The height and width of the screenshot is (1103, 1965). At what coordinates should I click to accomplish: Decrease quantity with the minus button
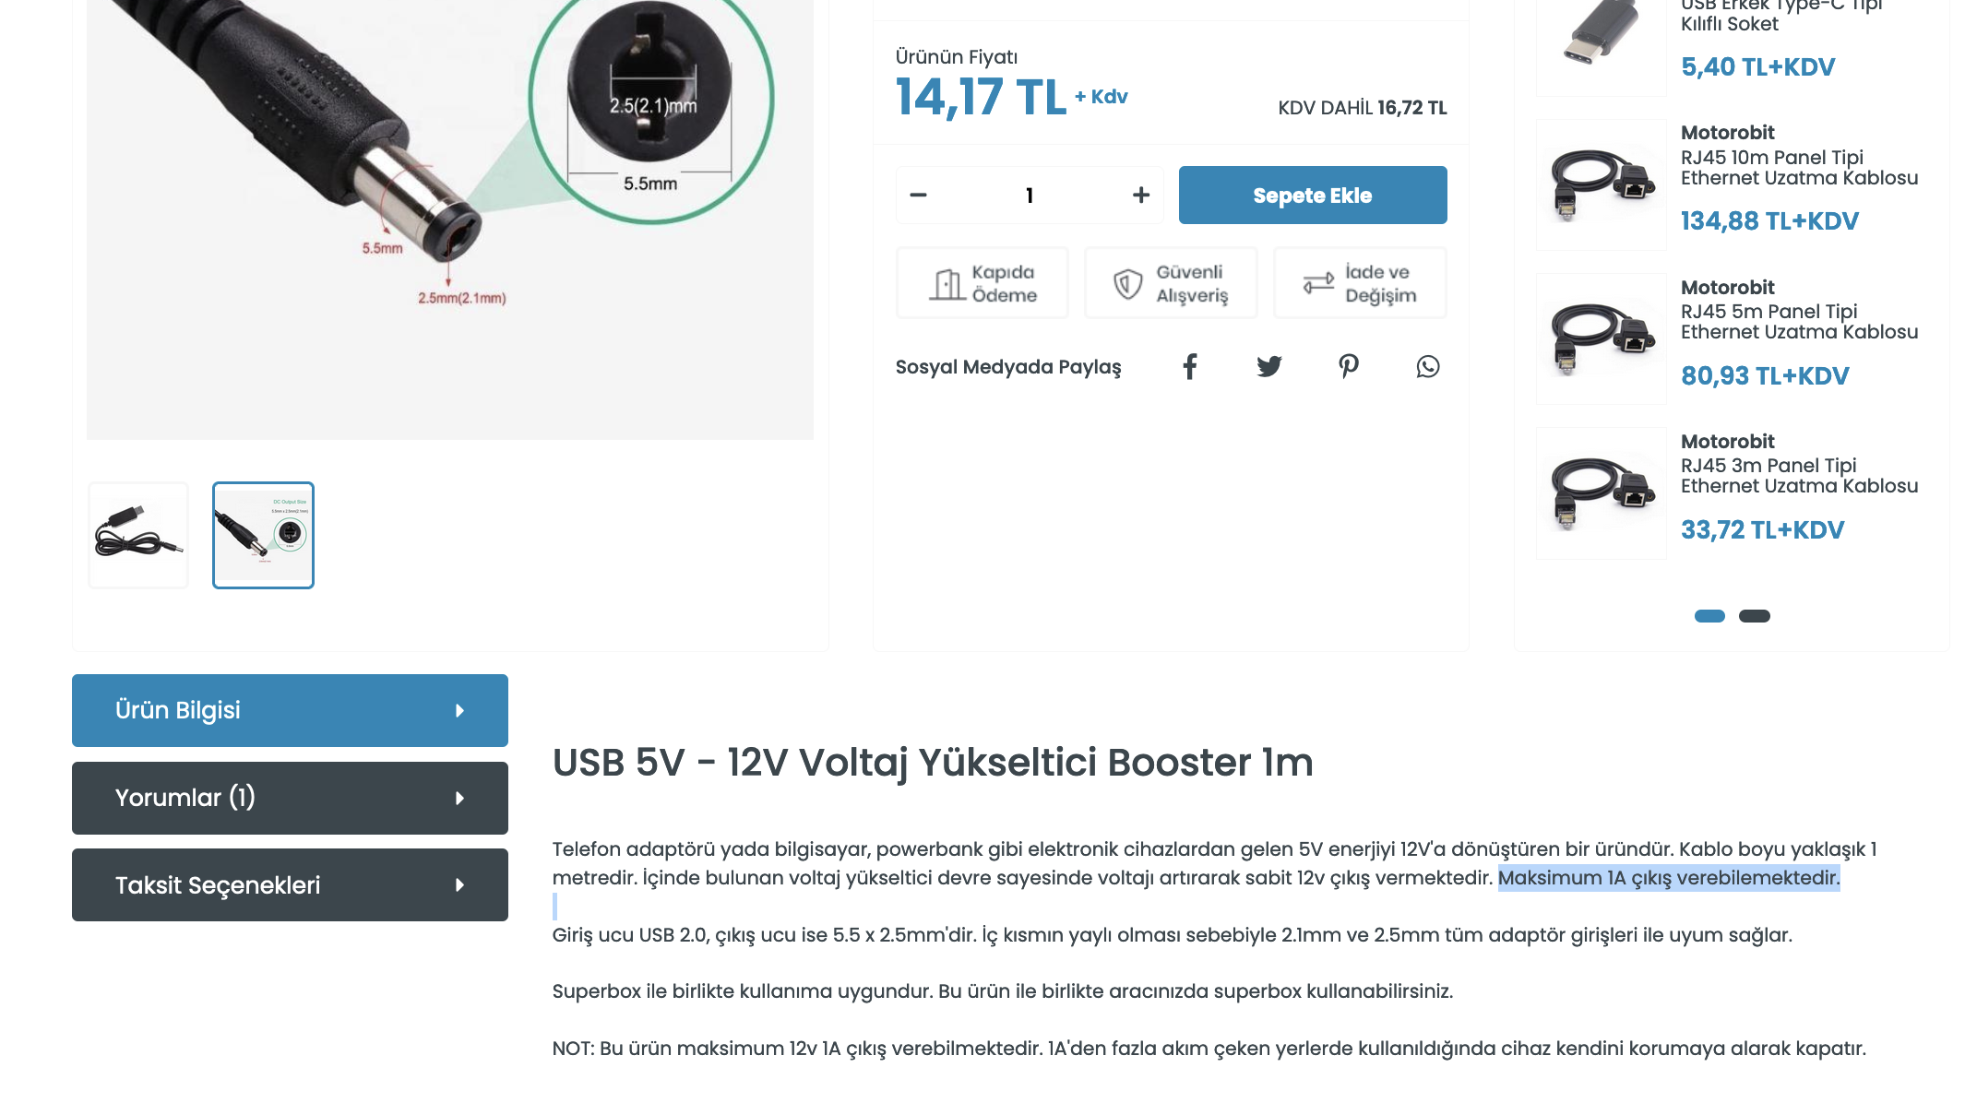pyautogui.click(x=918, y=195)
